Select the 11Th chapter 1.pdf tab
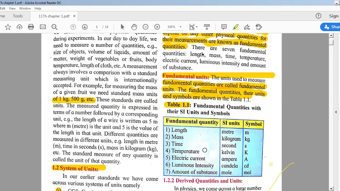This screenshot has height=191, width=340. point(54,16)
